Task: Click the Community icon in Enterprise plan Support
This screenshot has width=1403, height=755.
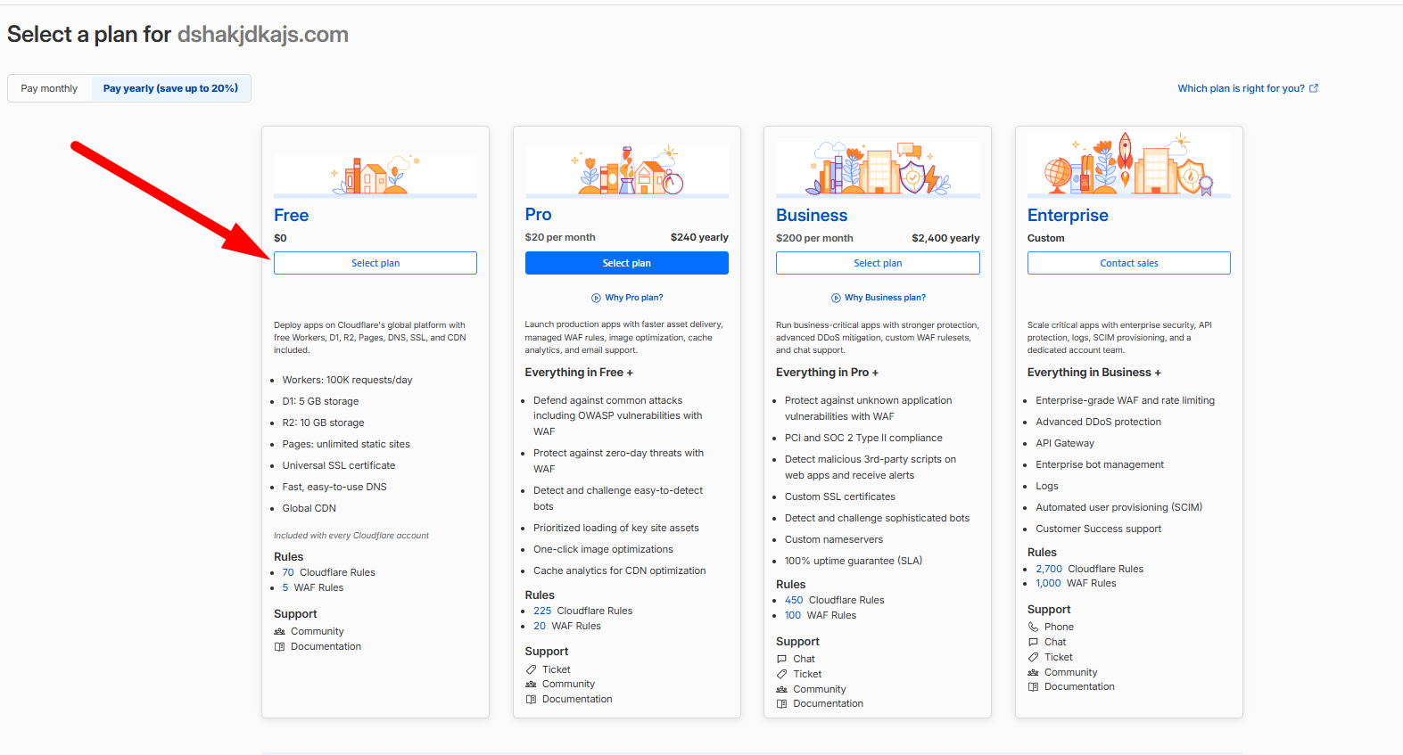Action: click(x=1034, y=673)
